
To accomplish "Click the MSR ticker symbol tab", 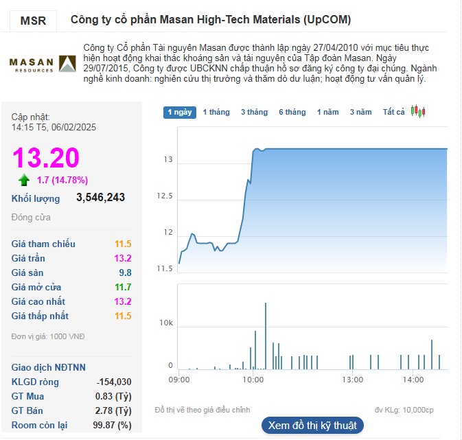I will click(x=33, y=21).
